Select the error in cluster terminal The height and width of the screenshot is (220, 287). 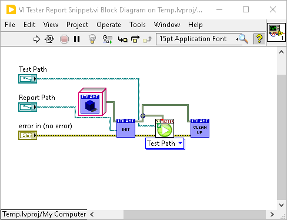click(28, 135)
